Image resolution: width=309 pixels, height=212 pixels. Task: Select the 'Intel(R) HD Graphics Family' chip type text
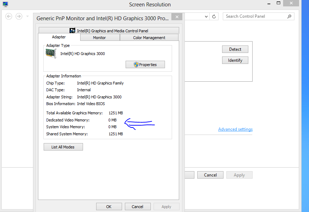(100, 83)
